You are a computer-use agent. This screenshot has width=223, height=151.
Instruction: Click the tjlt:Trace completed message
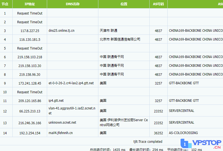[148, 142]
